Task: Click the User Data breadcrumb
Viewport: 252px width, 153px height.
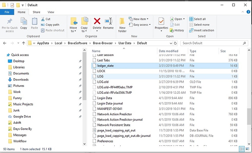Action: [125, 43]
